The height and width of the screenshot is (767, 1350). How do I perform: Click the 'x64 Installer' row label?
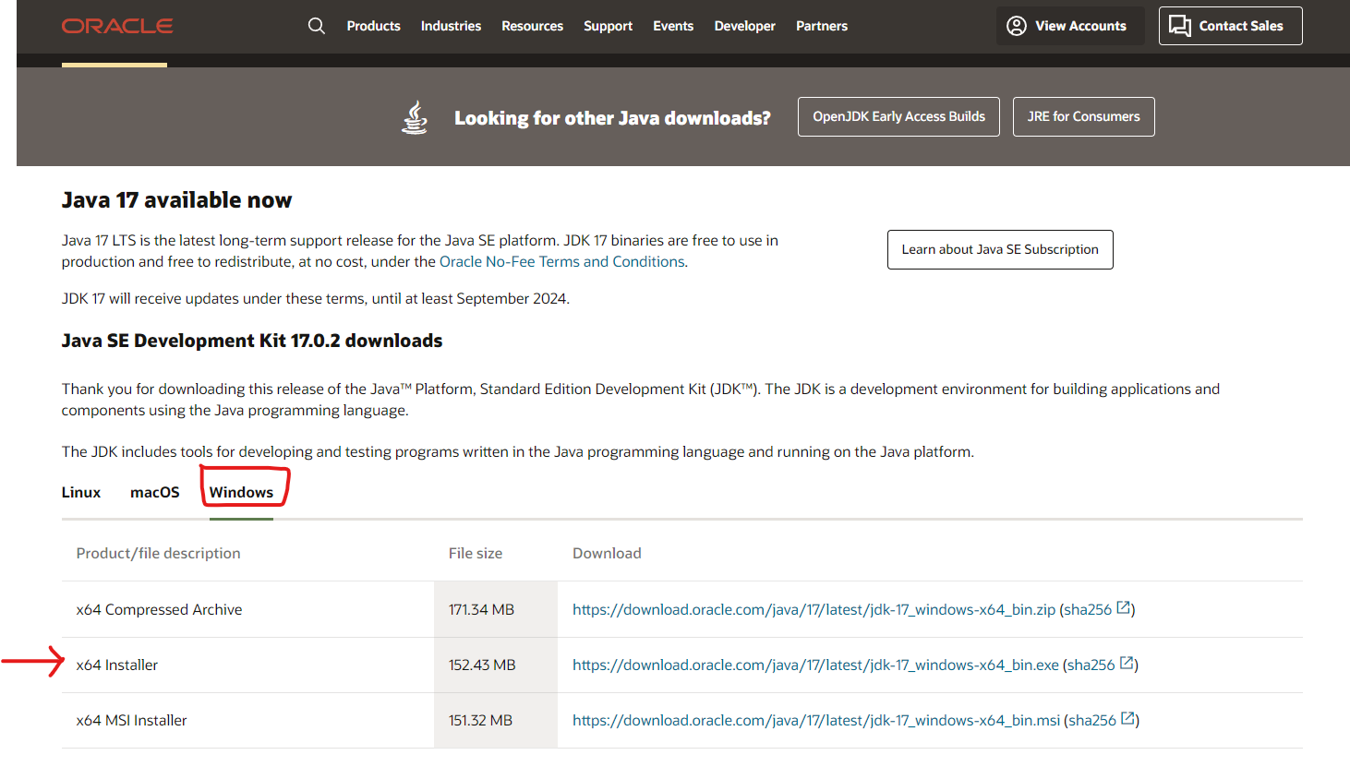click(117, 665)
